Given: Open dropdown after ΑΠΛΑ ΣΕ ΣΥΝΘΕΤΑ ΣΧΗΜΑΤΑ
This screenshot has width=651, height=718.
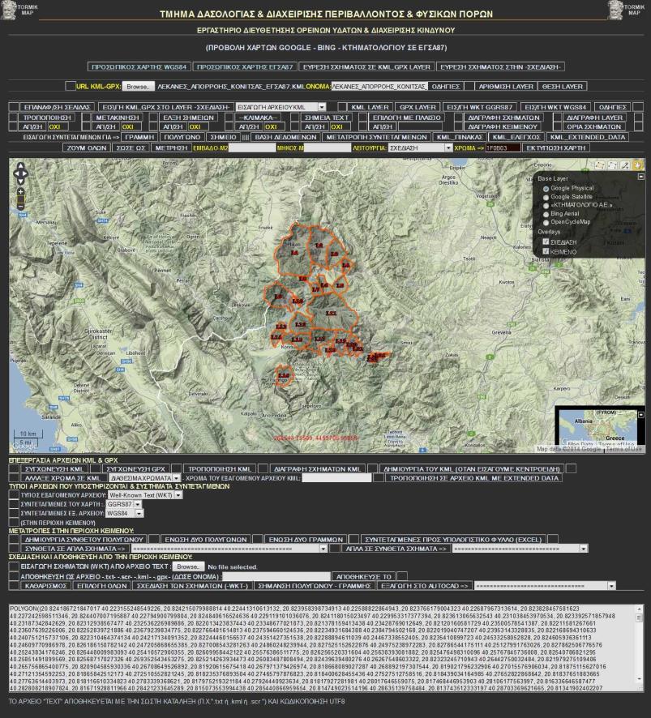Looking at the screenshot, I should pyautogui.click(x=520, y=548).
